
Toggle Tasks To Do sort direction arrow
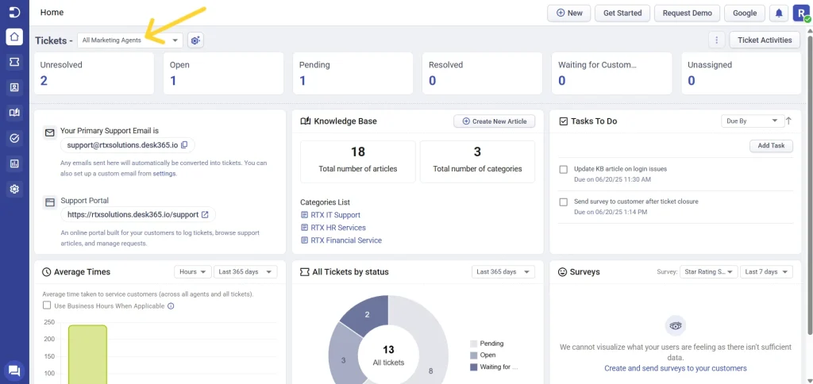coord(788,121)
